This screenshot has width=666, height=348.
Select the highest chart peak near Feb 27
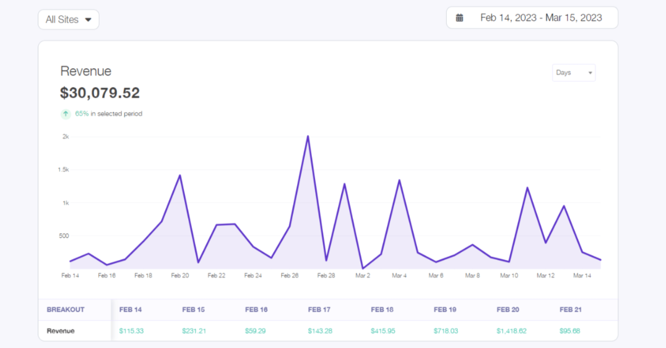tap(308, 136)
